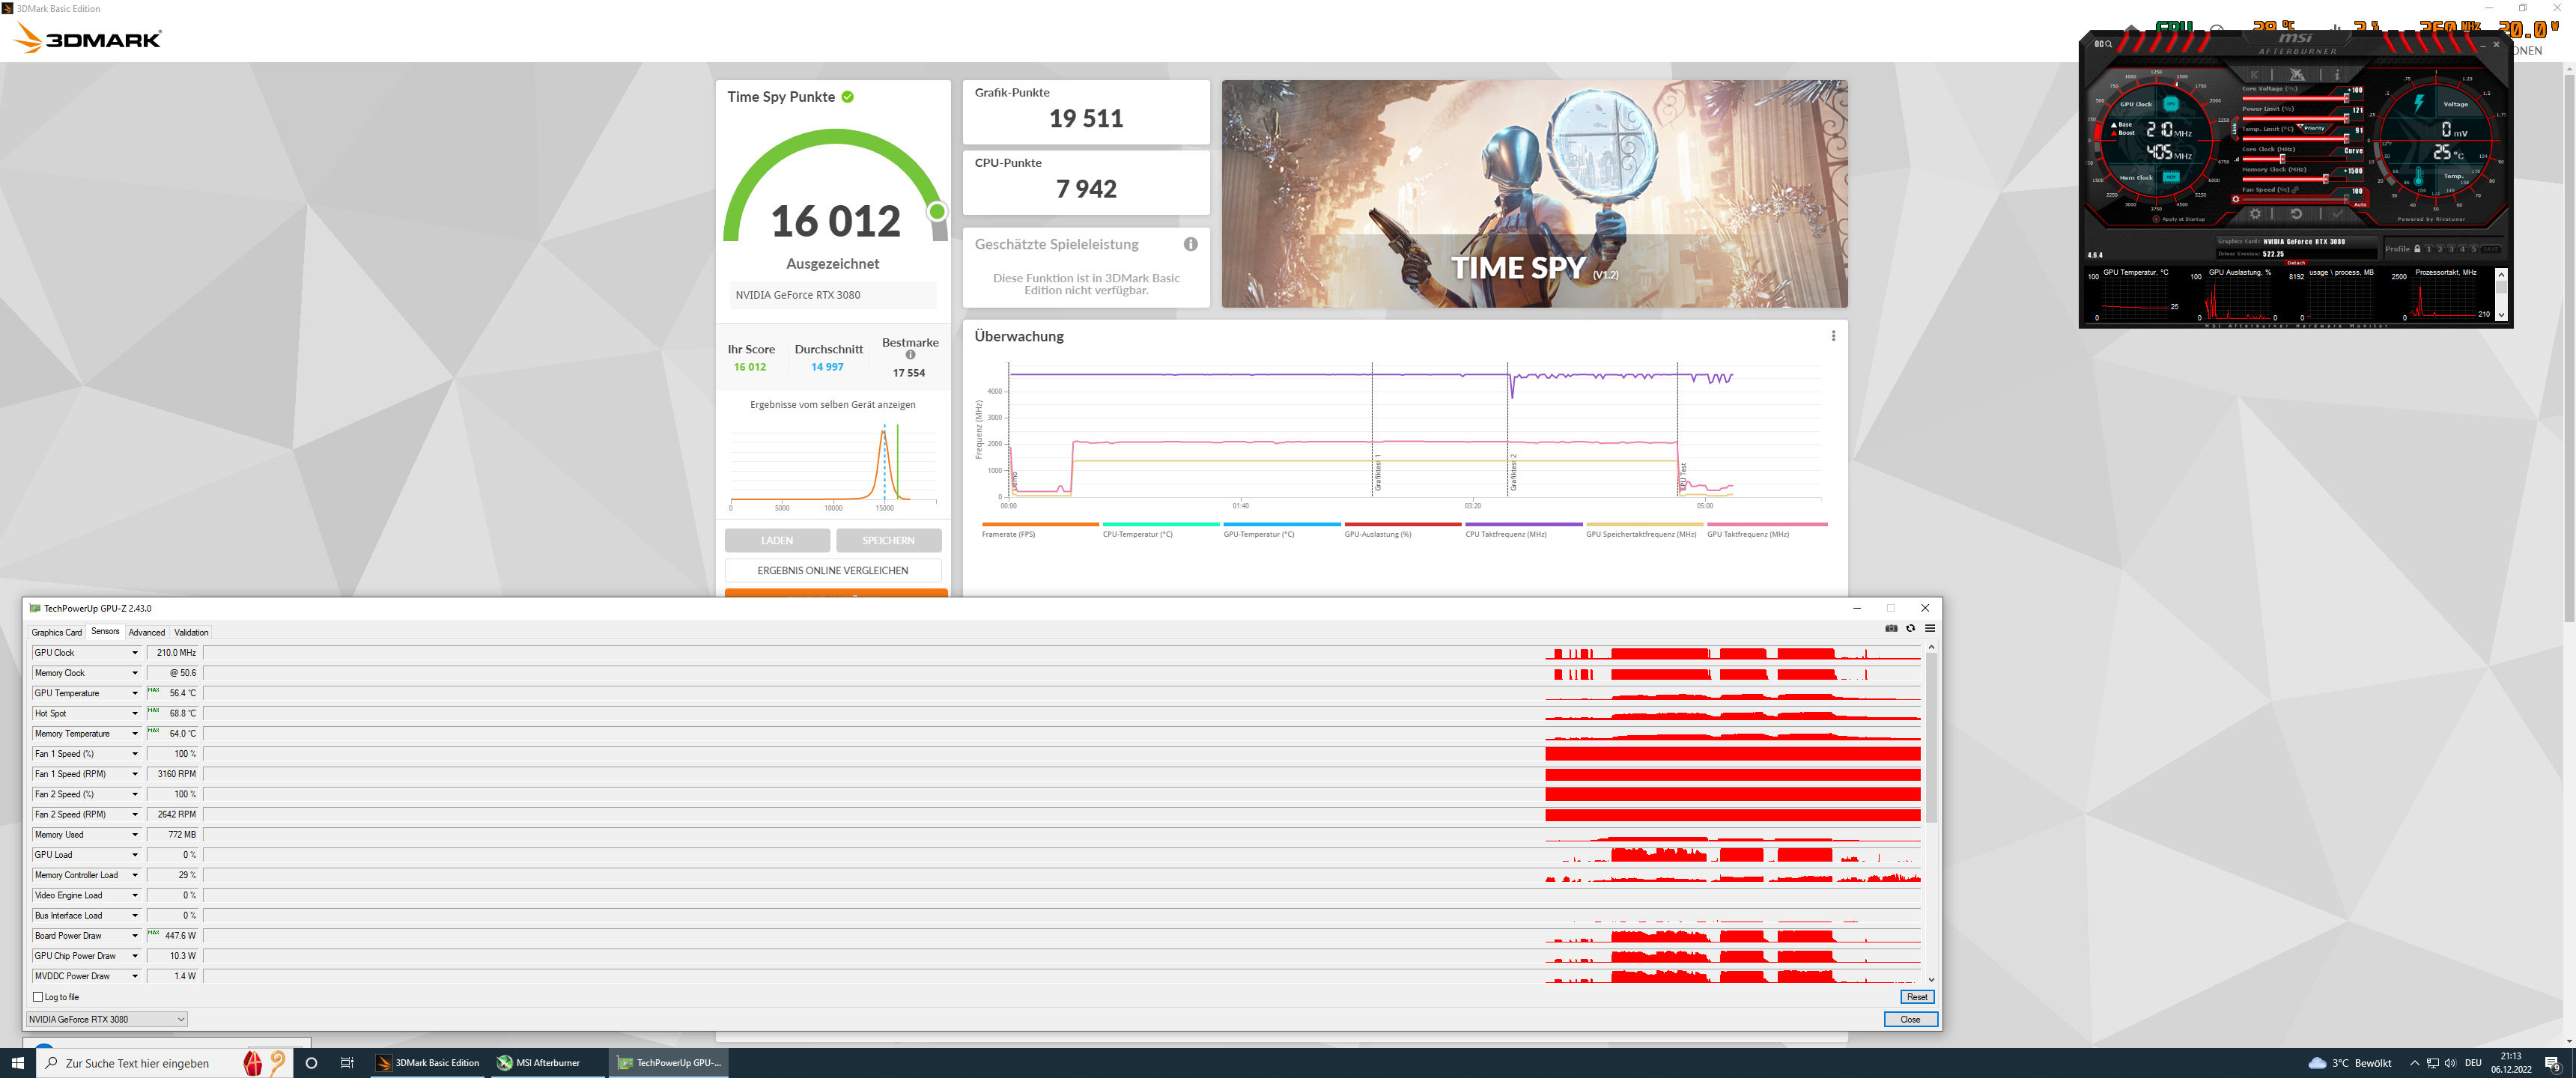Open Afterburner settings gear icon
Viewport: 2576px width, 1078px height.
(x=2256, y=214)
